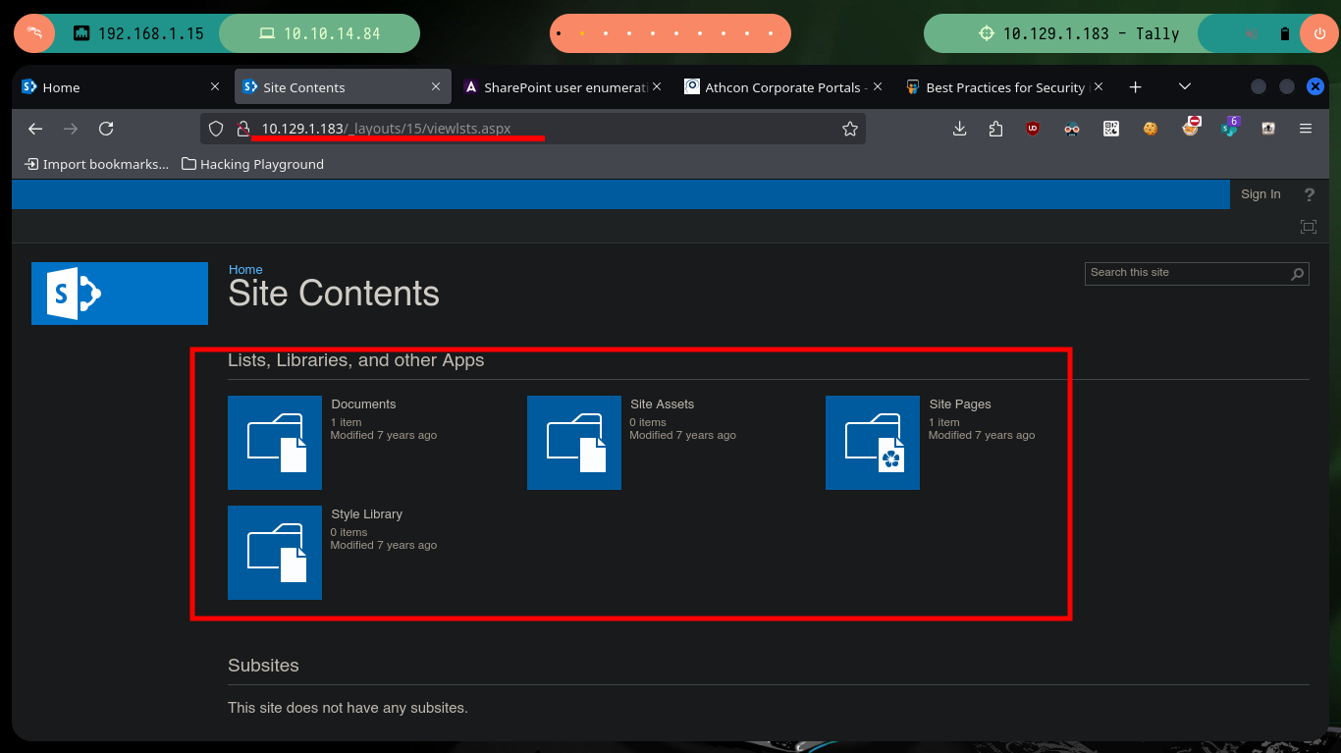Open the SharePoint extension with badge 6
This screenshot has width=1341, height=753.
(x=1230, y=127)
